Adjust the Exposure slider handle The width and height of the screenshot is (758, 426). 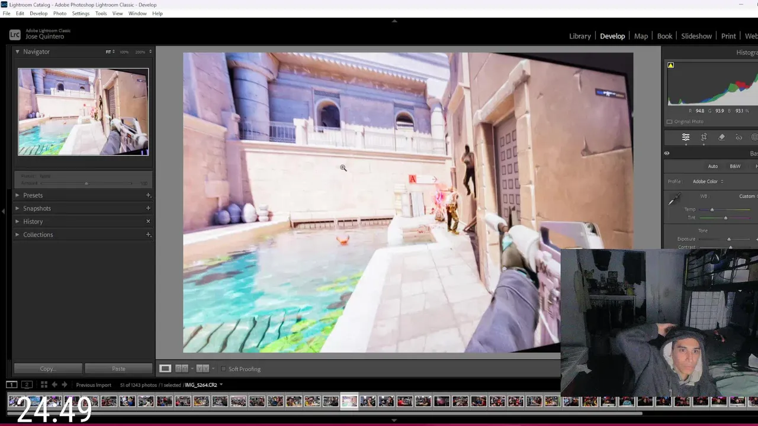click(729, 239)
